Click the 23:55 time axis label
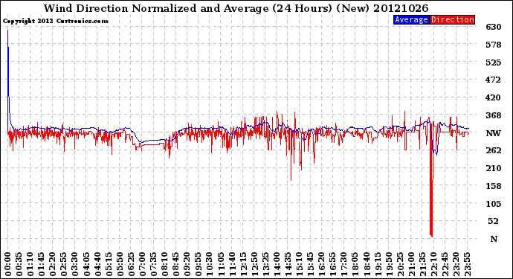The width and height of the screenshot is (513, 279). [467, 264]
